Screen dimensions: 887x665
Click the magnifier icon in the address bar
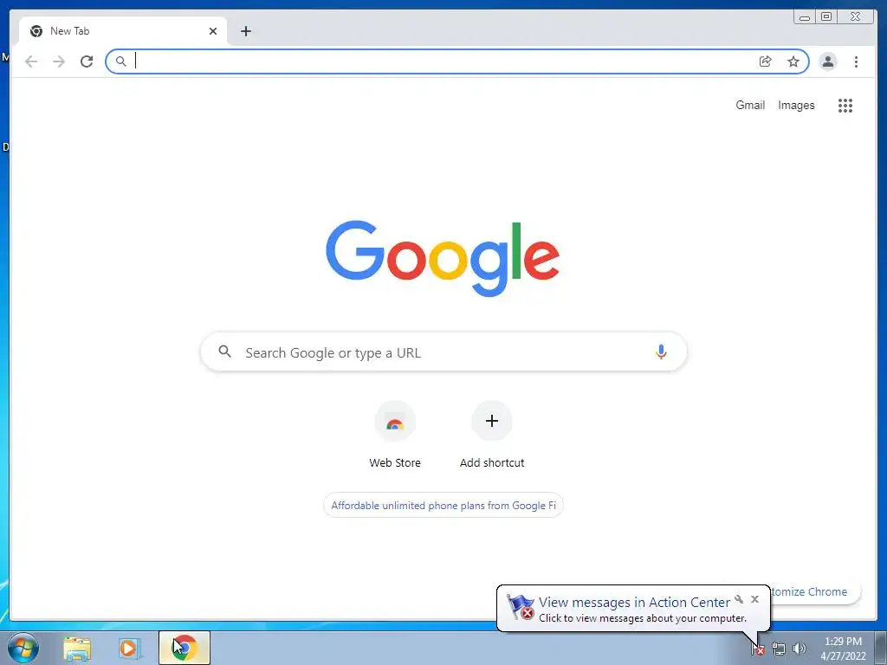click(x=120, y=61)
